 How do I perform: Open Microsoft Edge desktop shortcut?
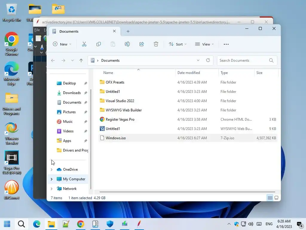coord(12,74)
